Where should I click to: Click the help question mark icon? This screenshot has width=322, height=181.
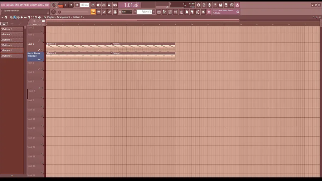[215, 5]
